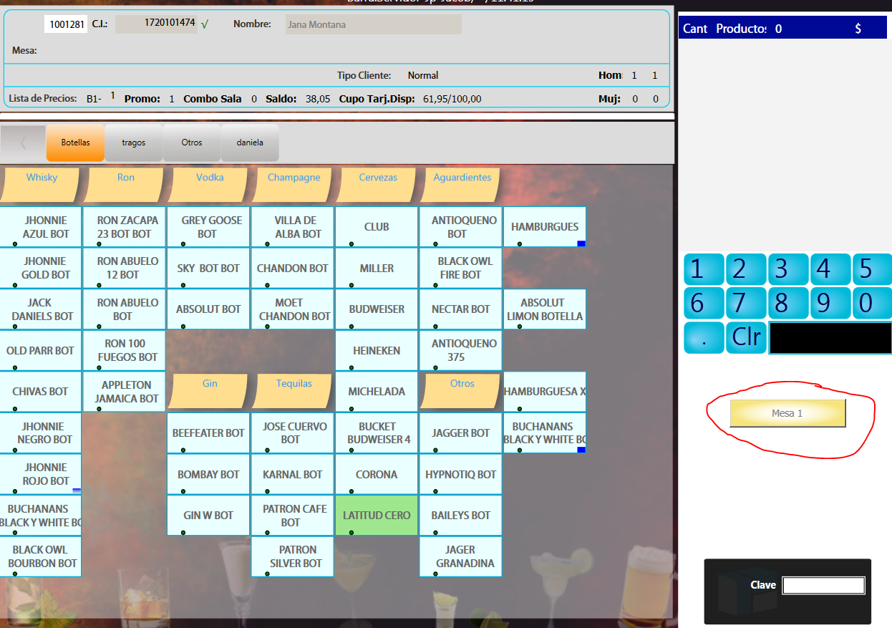Add BOMBAY BOT product
This screenshot has width=892, height=628.
click(208, 474)
